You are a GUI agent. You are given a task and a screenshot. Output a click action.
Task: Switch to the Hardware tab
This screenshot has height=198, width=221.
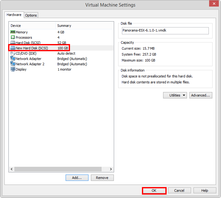pos(14,15)
